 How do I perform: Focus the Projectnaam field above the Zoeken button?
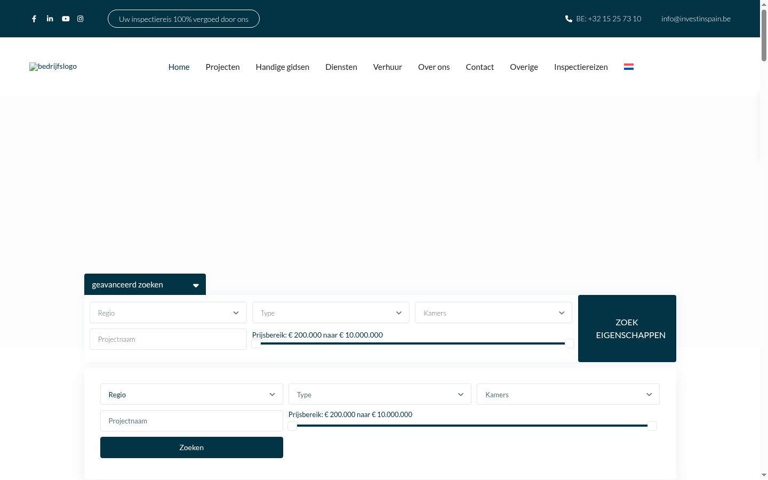coord(191,421)
